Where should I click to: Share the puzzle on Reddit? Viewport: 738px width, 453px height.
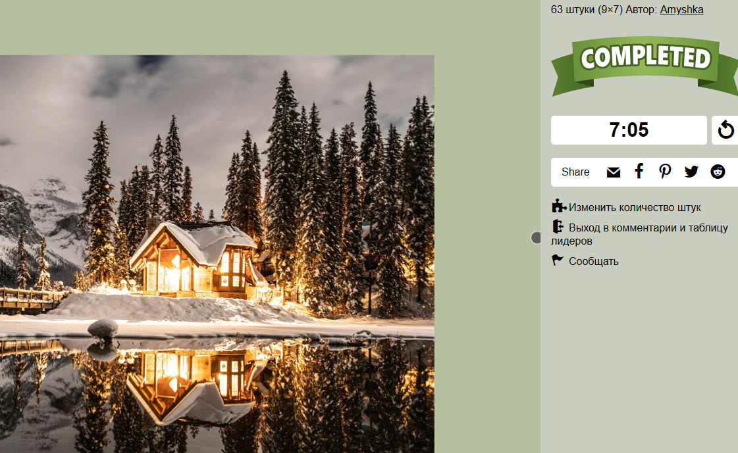point(718,172)
